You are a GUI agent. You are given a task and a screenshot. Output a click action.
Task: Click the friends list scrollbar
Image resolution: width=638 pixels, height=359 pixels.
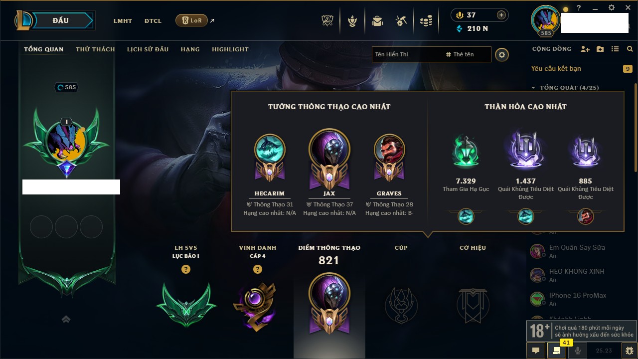pos(636,127)
